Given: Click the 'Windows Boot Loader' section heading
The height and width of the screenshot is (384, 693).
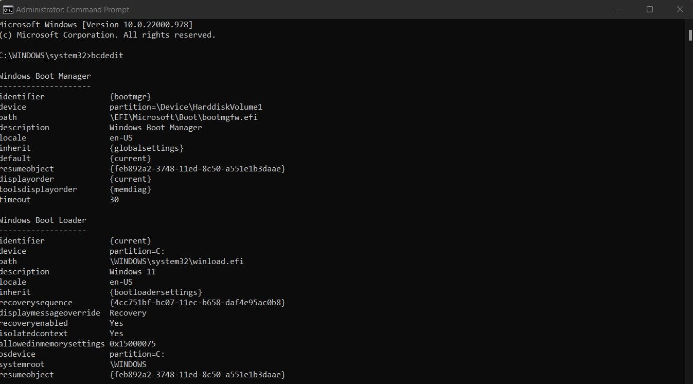Looking at the screenshot, I should (x=43, y=220).
